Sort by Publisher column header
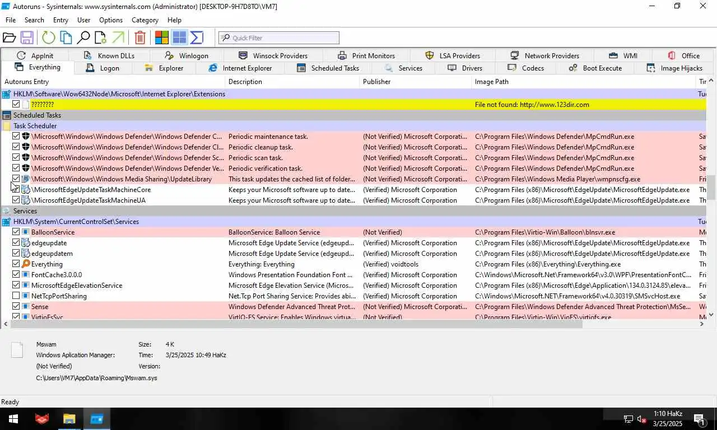 pyautogui.click(x=416, y=82)
